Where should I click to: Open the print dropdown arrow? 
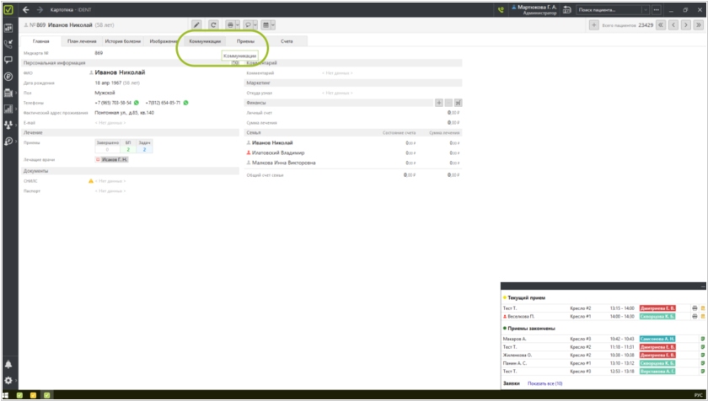238,25
